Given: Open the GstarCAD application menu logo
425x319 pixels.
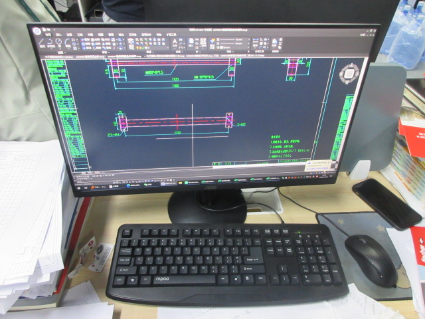Looking at the screenshot, I should pos(38,31).
